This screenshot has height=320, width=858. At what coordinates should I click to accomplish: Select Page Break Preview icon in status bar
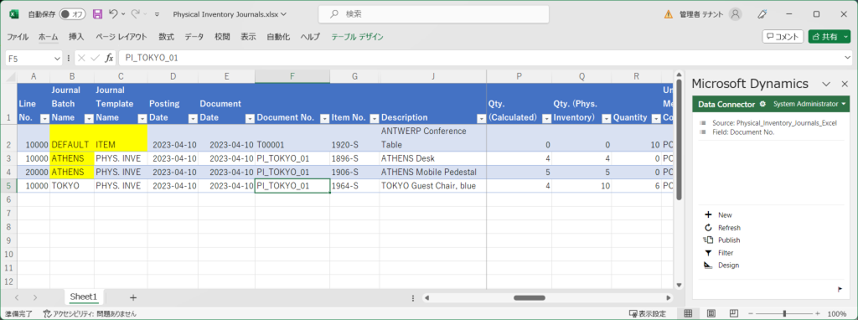733,313
